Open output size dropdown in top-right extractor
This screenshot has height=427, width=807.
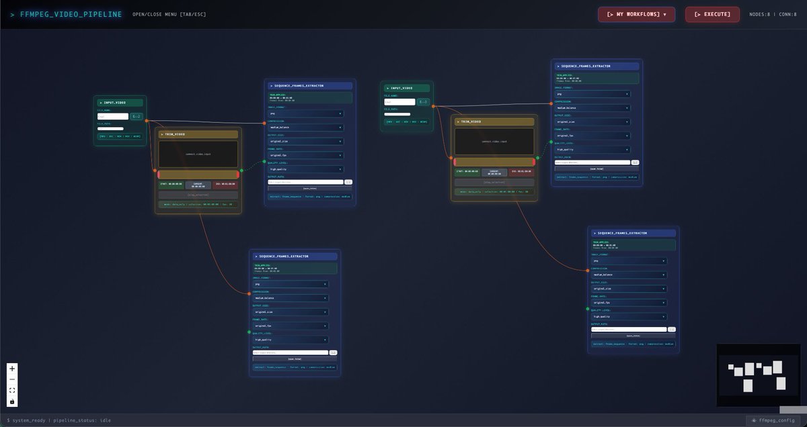[x=592, y=122]
